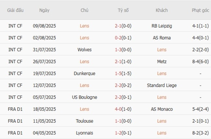This screenshot has height=139, width=211.
Task: Open the AS Monaco team link
Action: click(162, 109)
